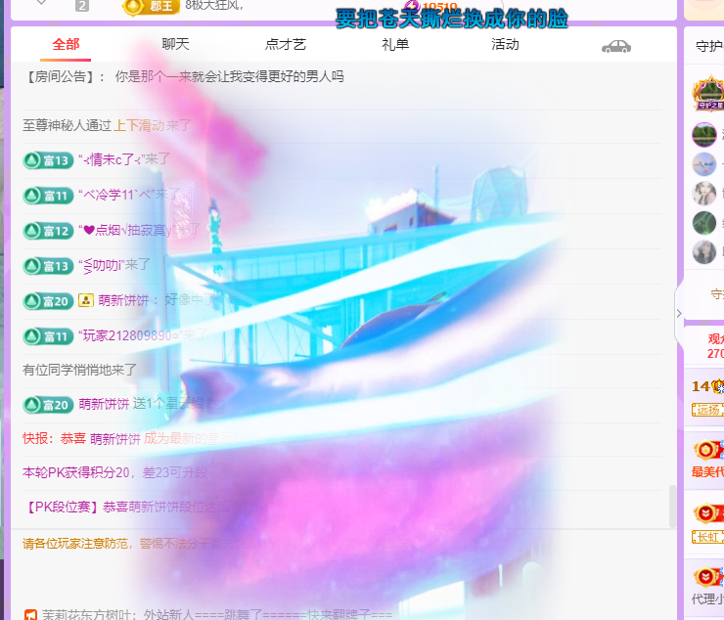The height and width of the screenshot is (620, 724).
Task: Click 叻叻 username in entry message
Action: tap(104, 265)
